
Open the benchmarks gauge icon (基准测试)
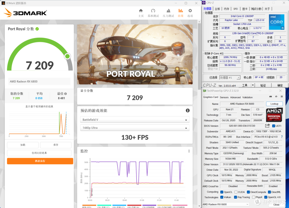(x=153, y=11)
